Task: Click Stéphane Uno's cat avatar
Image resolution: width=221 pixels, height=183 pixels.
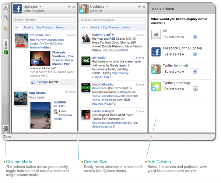Action: [x=21, y=40]
